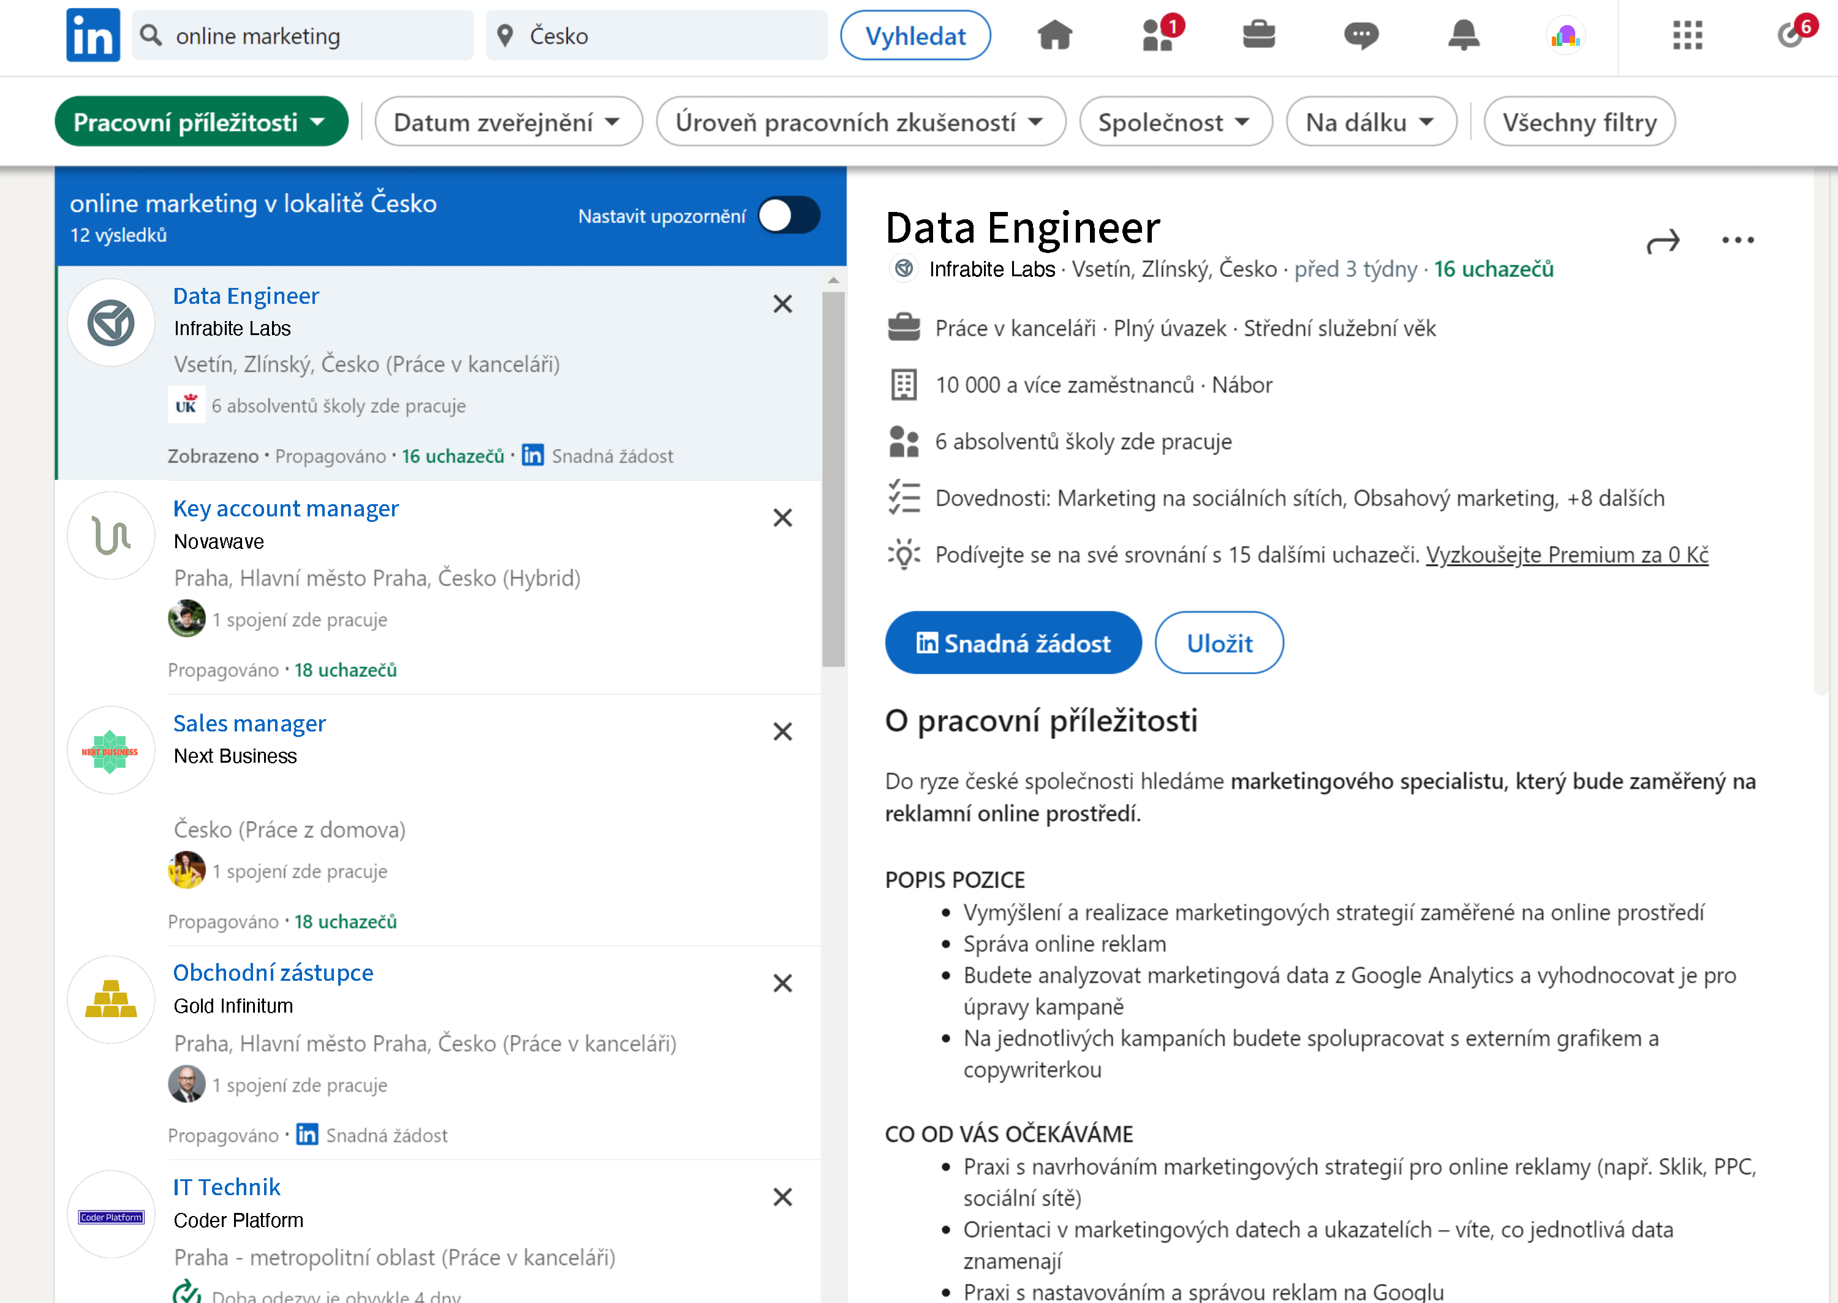1838x1303 pixels.
Task: Click the Coder Platform company logo
Action: pos(111,1215)
